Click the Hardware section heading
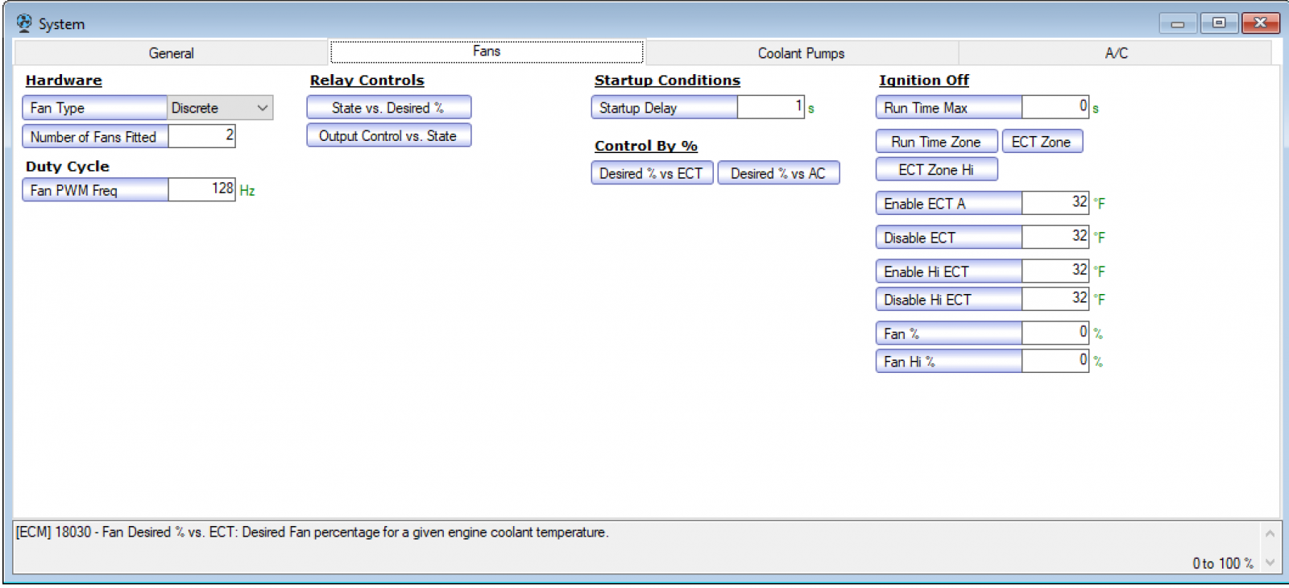Viewport: 1289px width, 588px height. (x=64, y=80)
